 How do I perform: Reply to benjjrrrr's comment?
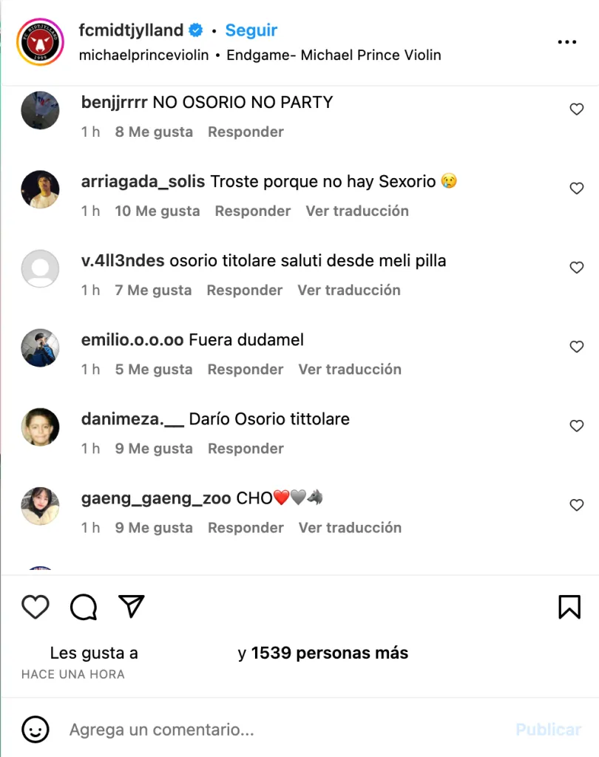tap(246, 132)
